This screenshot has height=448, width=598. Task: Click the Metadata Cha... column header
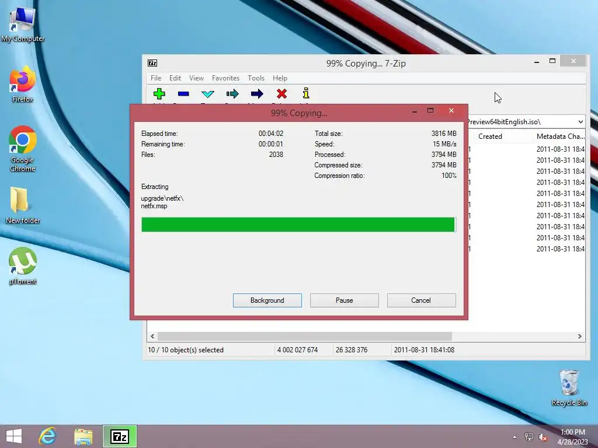pyautogui.click(x=560, y=136)
